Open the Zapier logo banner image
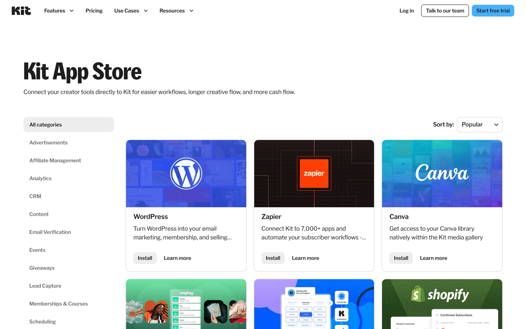526x329 pixels. (x=314, y=174)
